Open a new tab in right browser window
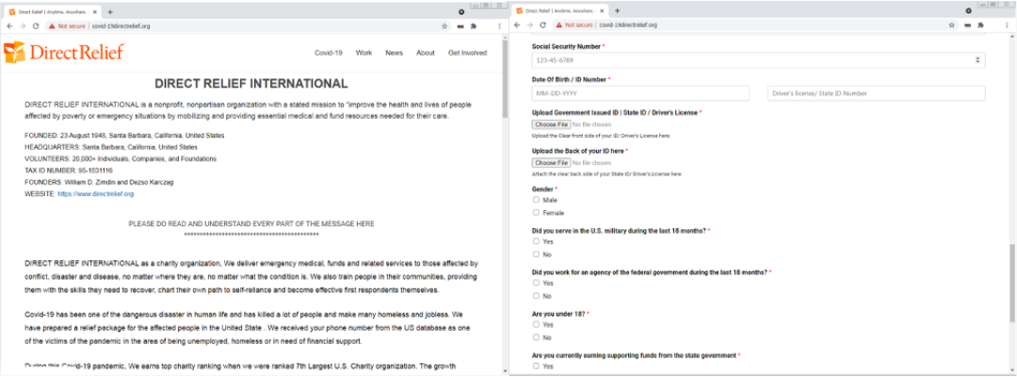The height and width of the screenshot is (377, 1017). [617, 11]
